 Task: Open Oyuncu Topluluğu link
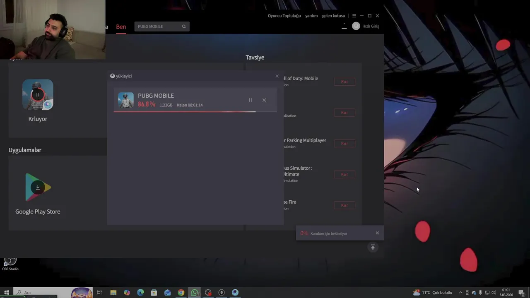click(284, 16)
